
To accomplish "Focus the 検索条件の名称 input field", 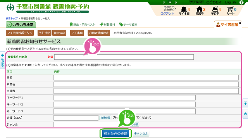I will point(124,57).
